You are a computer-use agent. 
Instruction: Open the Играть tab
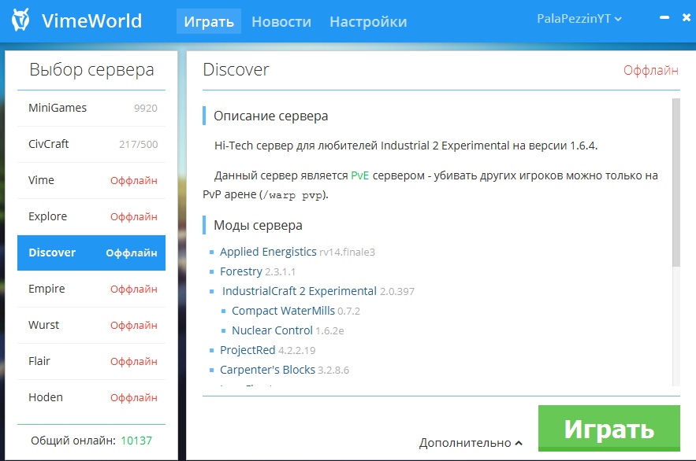209,21
